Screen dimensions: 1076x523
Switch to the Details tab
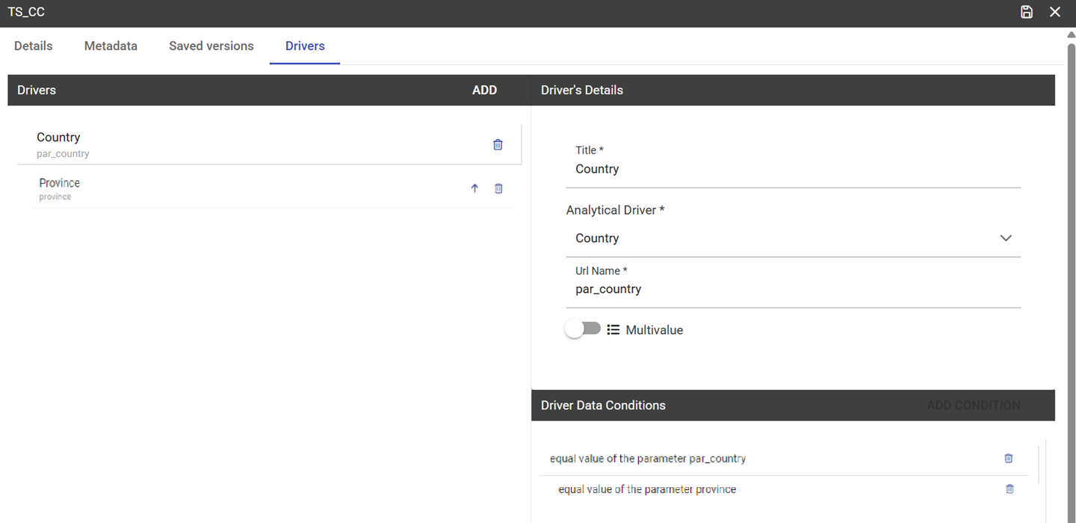click(34, 46)
